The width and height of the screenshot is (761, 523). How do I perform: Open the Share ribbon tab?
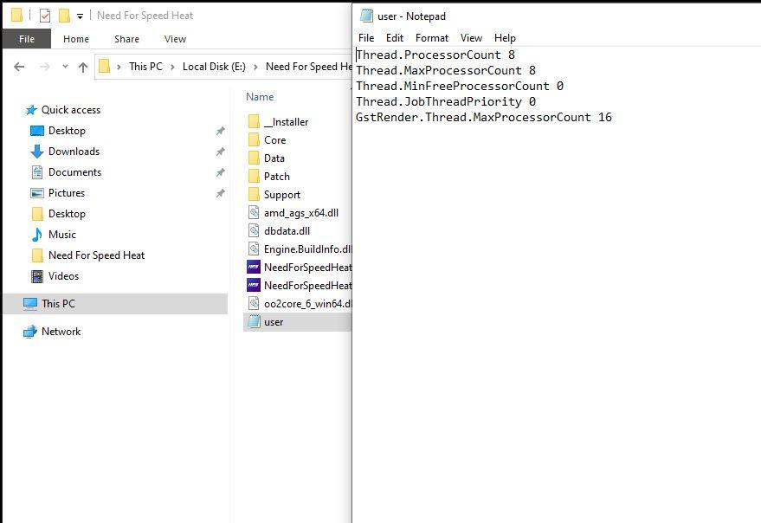pos(126,39)
